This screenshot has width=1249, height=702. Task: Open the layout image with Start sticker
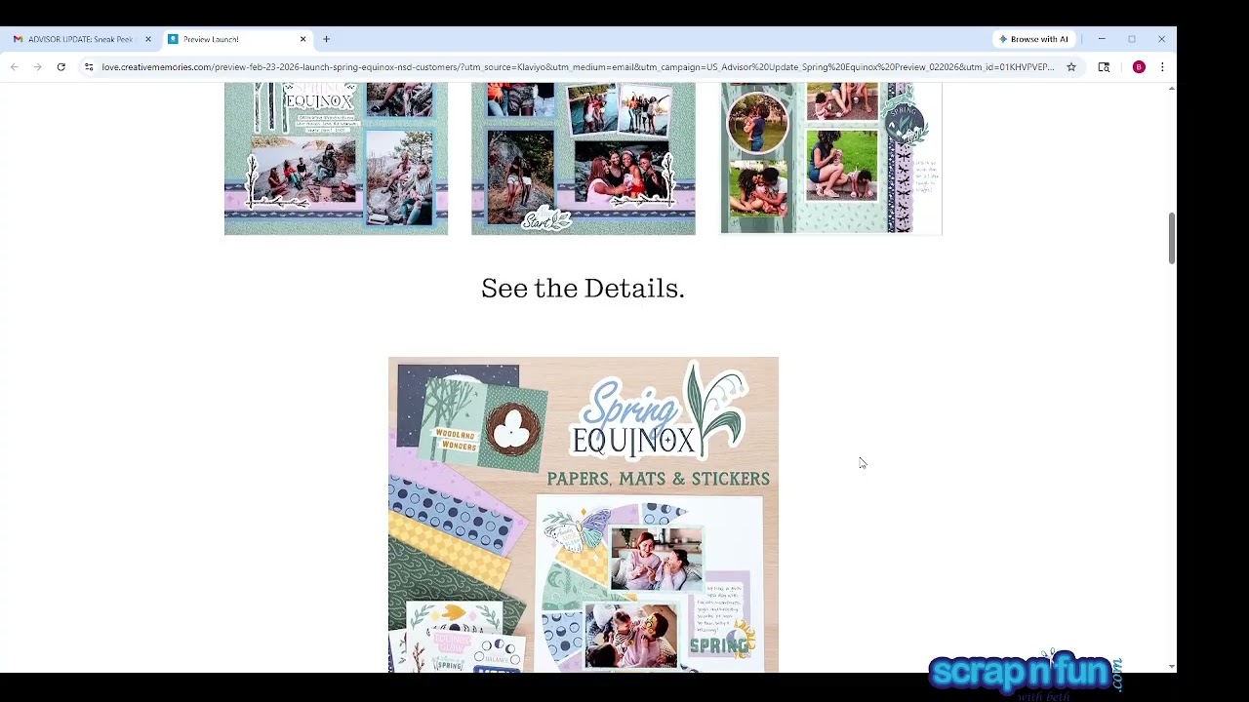[584, 159]
